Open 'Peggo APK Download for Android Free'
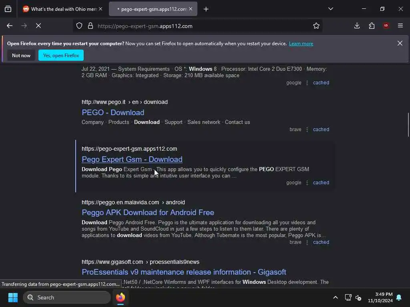The width and height of the screenshot is (410, 307). (x=148, y=213)
